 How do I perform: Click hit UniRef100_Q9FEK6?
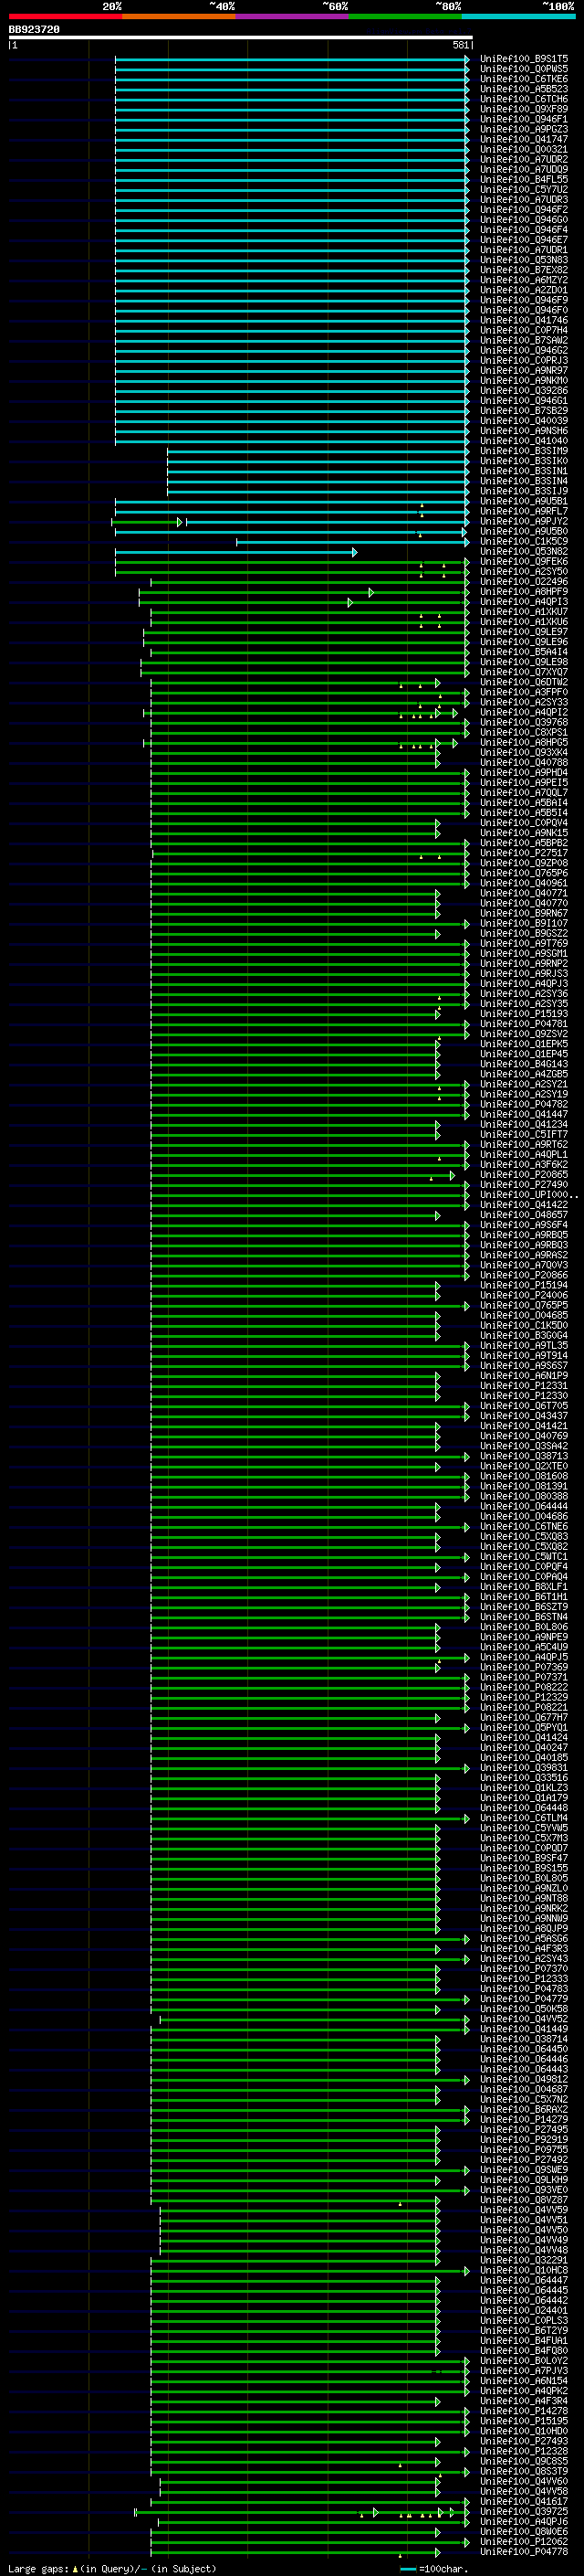(x=524, y=561)
